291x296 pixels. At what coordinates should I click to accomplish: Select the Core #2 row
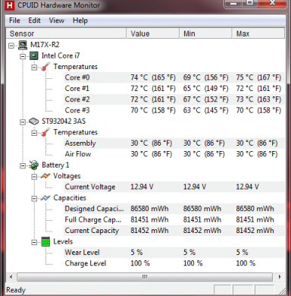click(174, 99)
